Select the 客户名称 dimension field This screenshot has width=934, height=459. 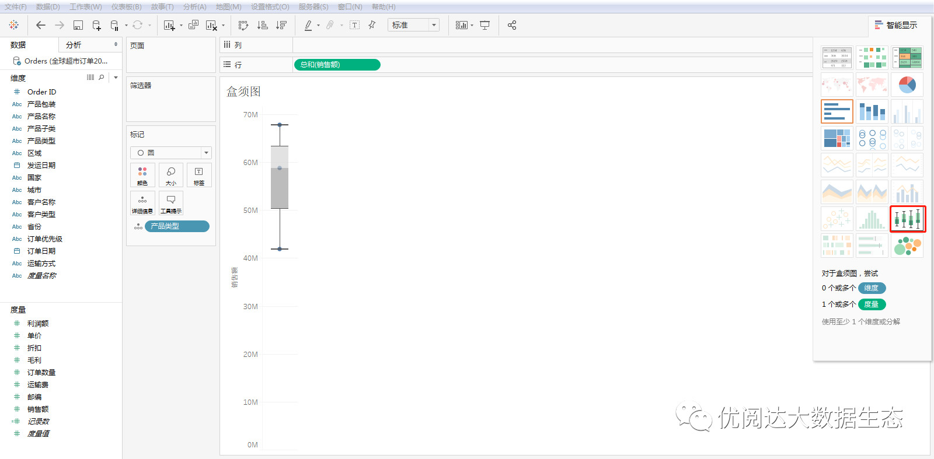coord(41,202)
